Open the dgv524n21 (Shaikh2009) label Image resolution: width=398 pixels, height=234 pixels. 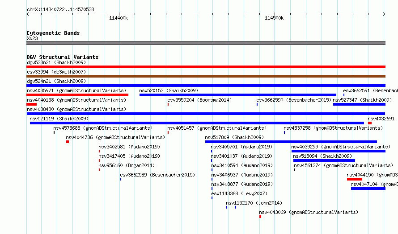[x=56, y=81]
